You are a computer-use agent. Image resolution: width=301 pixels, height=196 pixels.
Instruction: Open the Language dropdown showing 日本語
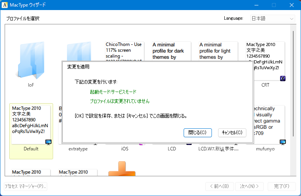tap(272, 19)
